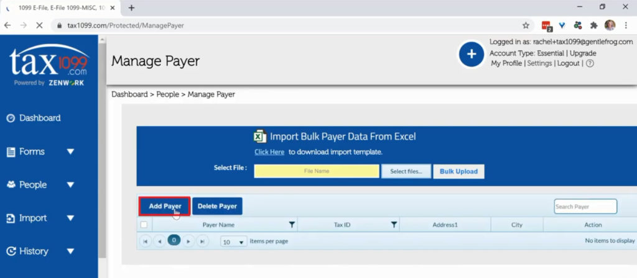
Task: Click the red extension icon with badge
Action: pos(547,26)
